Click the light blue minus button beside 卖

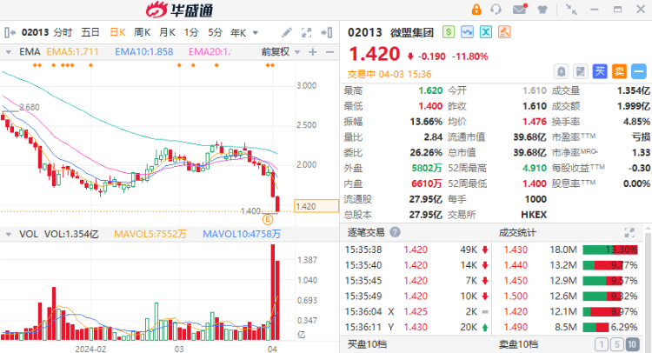click(x=639, y=71)
